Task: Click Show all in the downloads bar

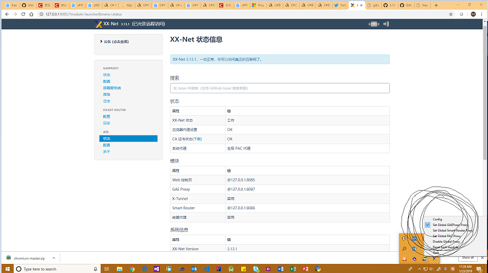Action: click(x=468, y=258)
